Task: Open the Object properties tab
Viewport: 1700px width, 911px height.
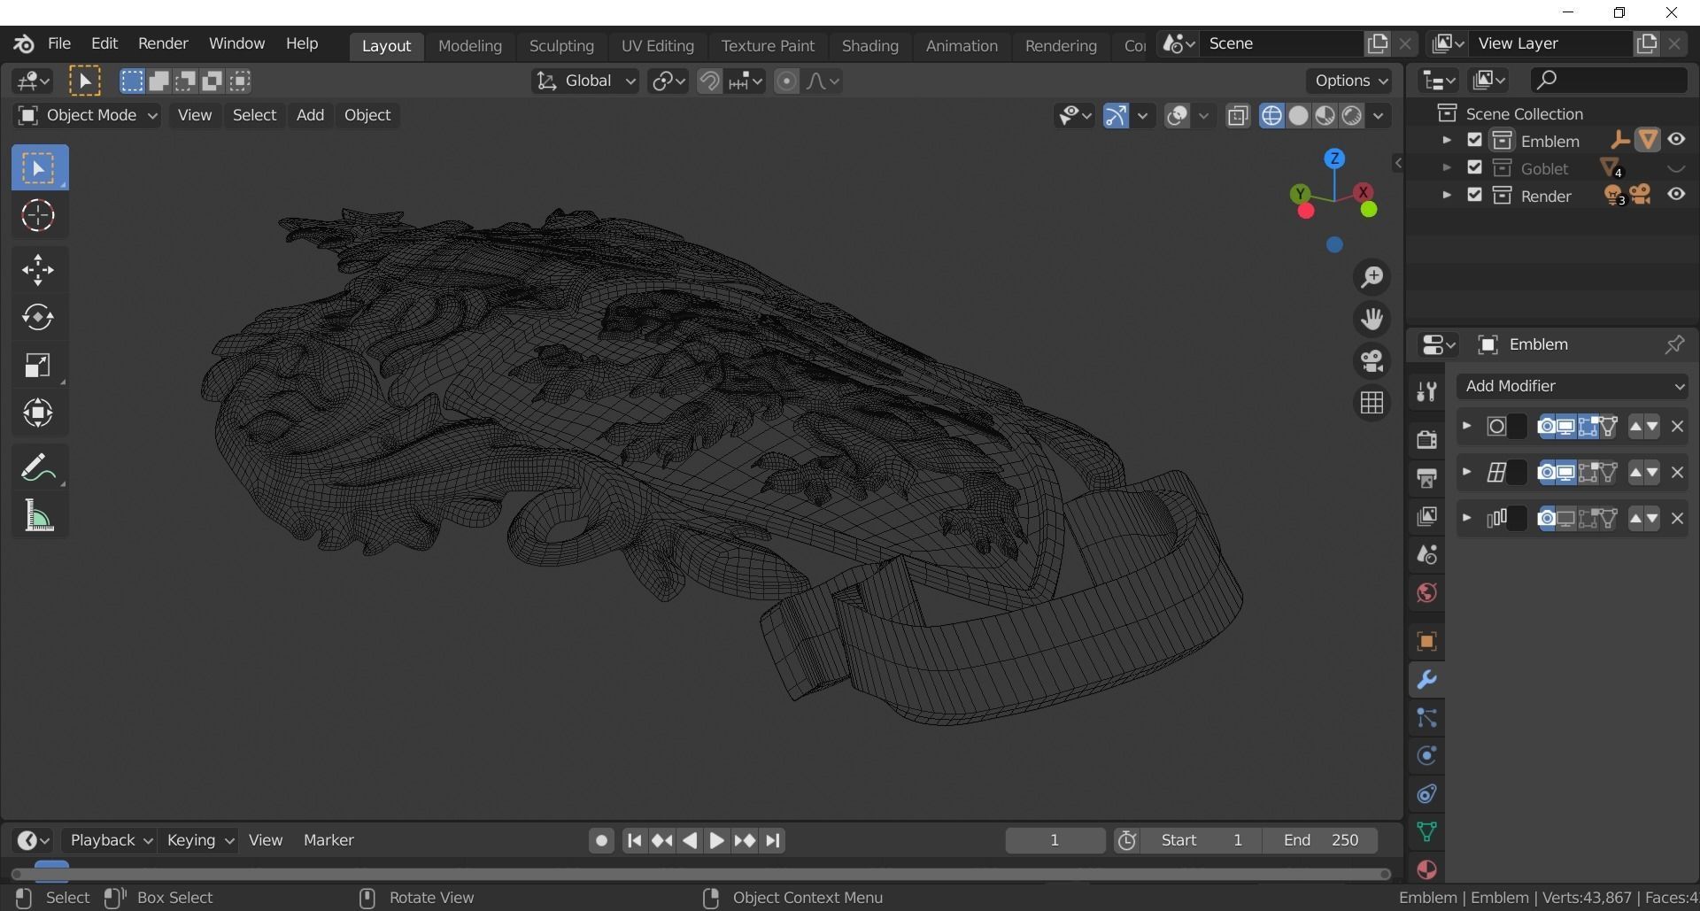Action: coord(1426,641)
